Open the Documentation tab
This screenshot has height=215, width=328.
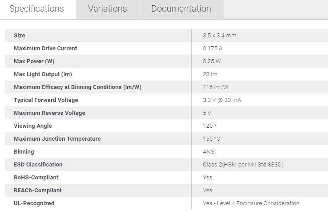[181, 9]
